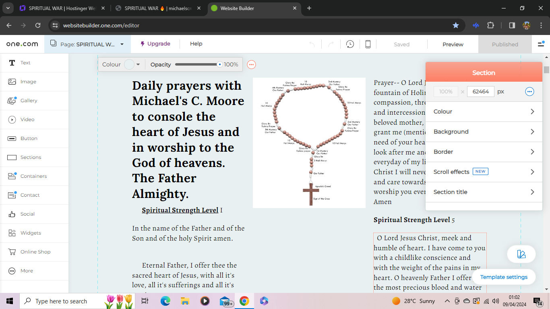Open the Page SPIRITUAL W... dropdown
This screenshot has height=309, width=550.
tap(87, 44)
